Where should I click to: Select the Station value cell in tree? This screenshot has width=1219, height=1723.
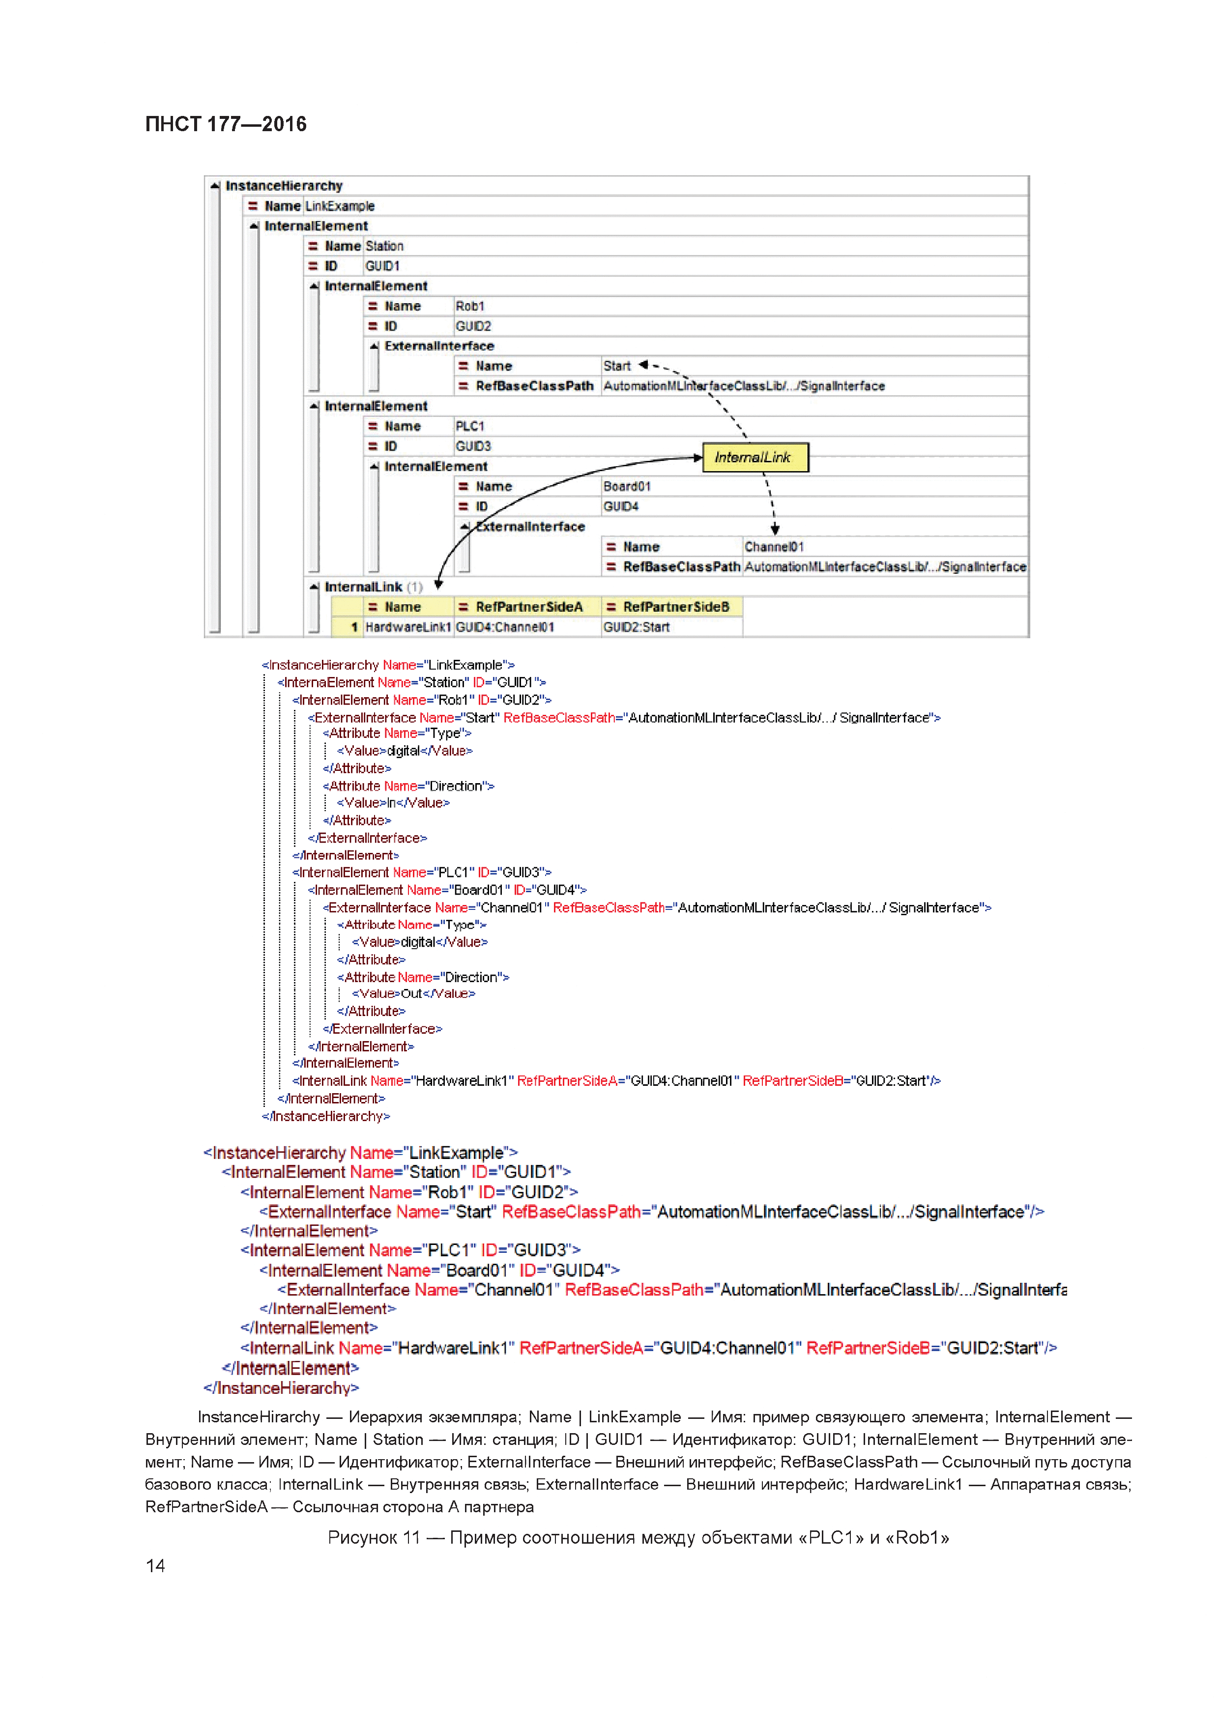coord(695,246)
